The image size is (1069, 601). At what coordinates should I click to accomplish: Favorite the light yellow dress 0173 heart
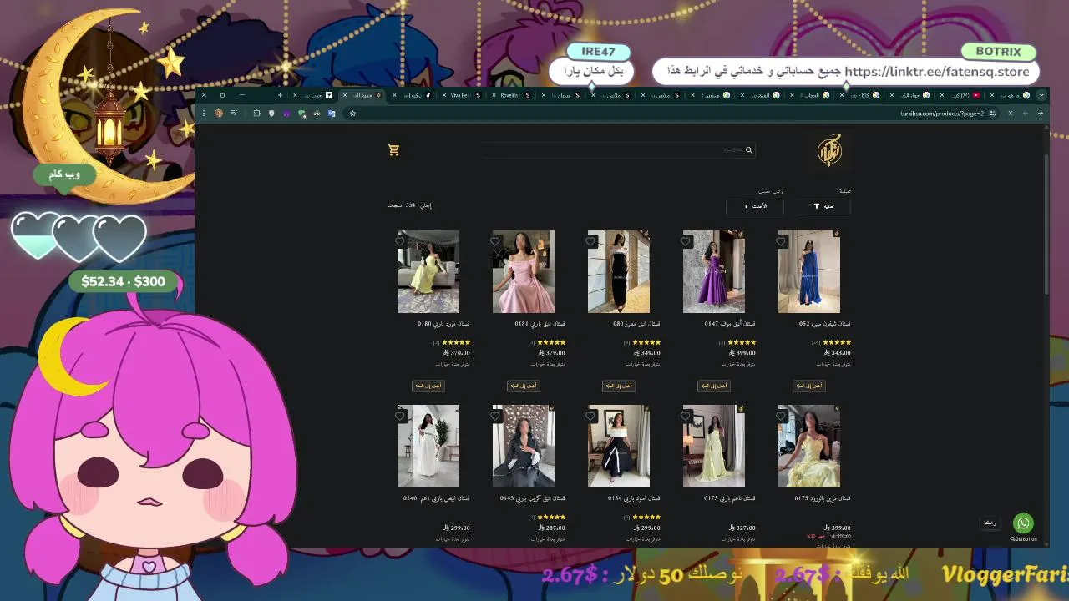pos(686,416)
